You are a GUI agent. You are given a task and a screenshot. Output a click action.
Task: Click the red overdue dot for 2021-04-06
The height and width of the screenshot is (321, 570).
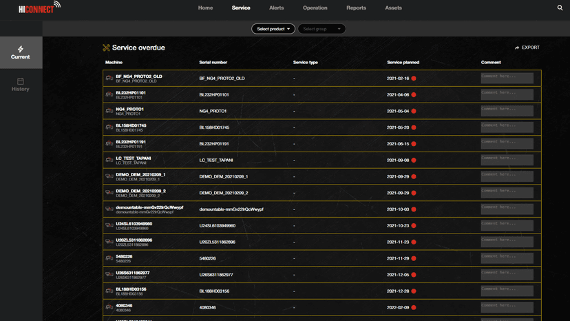tap(414, 95)
